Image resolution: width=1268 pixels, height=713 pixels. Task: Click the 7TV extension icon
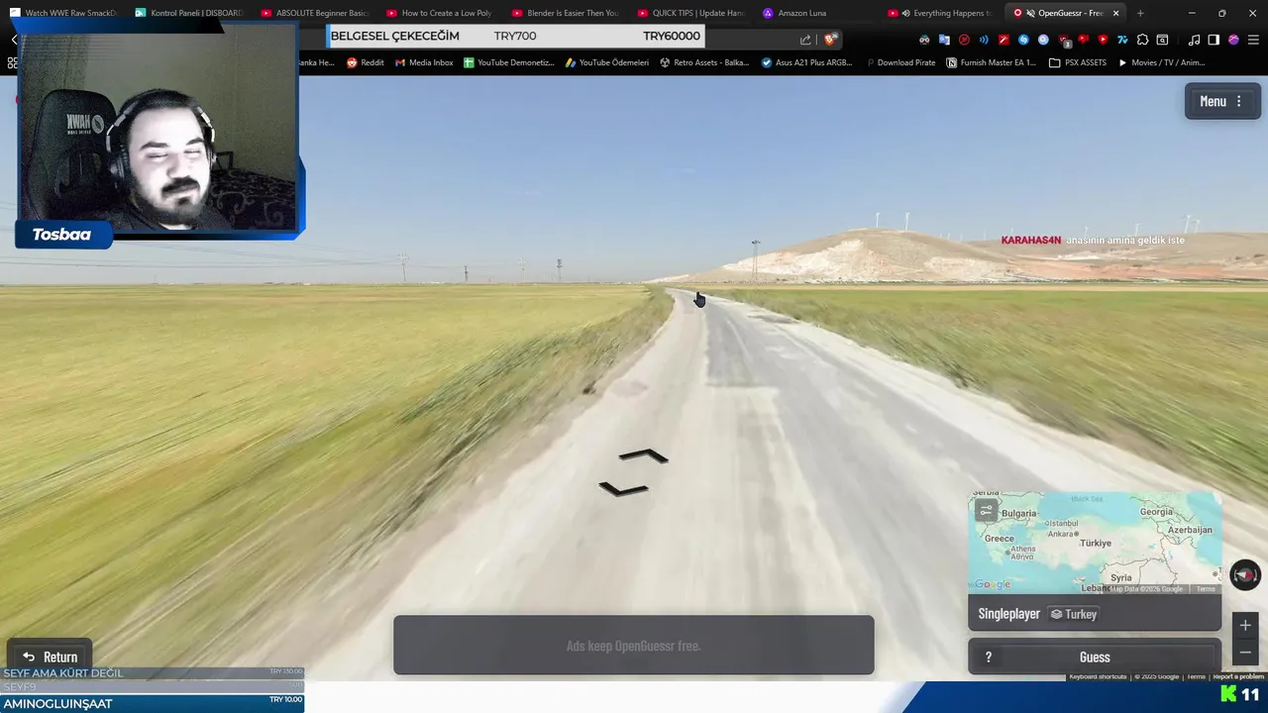(x=1122, y=40)
